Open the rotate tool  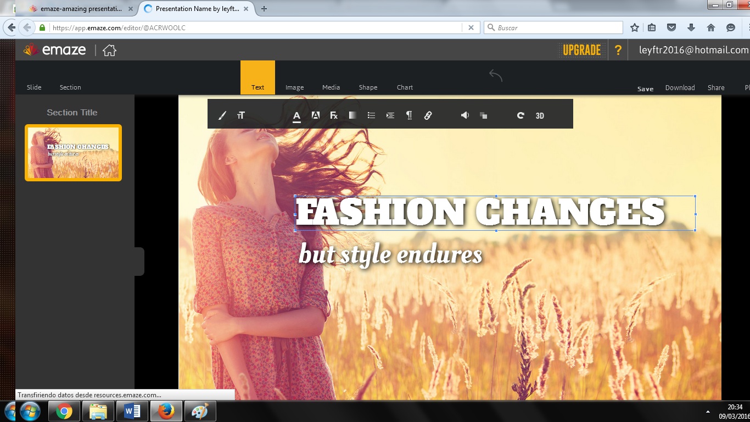(x=520, y=115)
